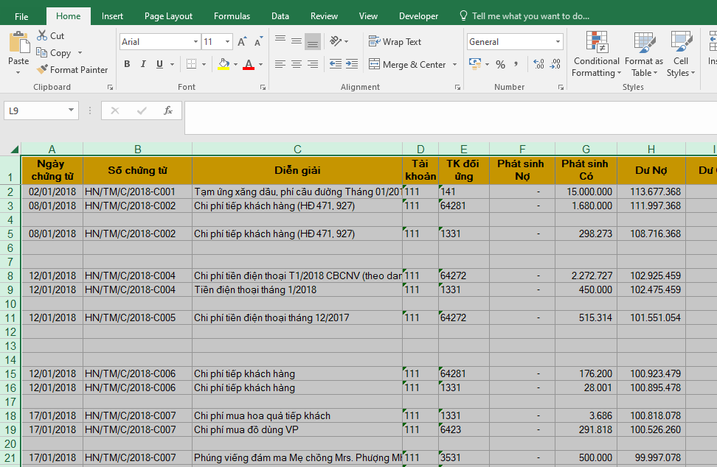Viewport: 717px width, 467px height.
Task: Toggle Italic formatting
Action: click(x=143, y=65)
